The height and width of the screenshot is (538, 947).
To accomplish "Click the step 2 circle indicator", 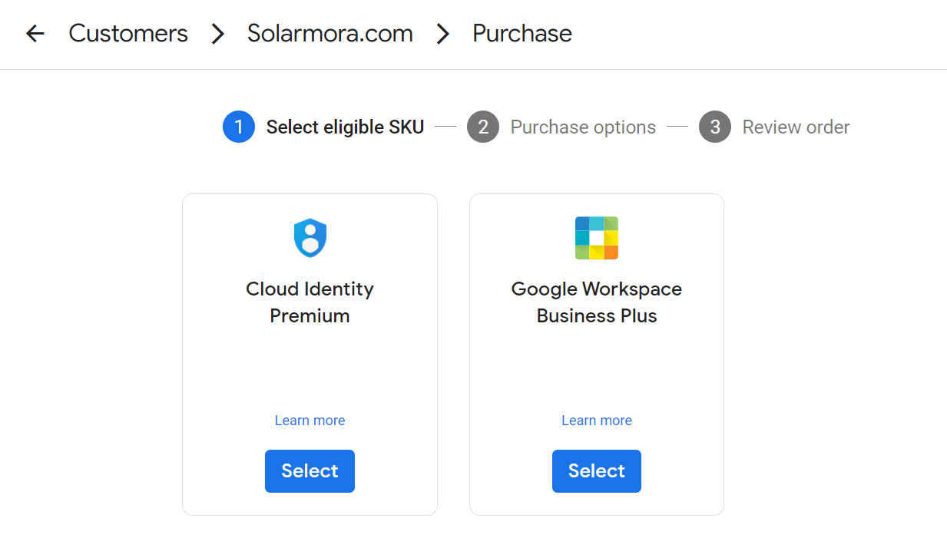I will coord(483,127).
